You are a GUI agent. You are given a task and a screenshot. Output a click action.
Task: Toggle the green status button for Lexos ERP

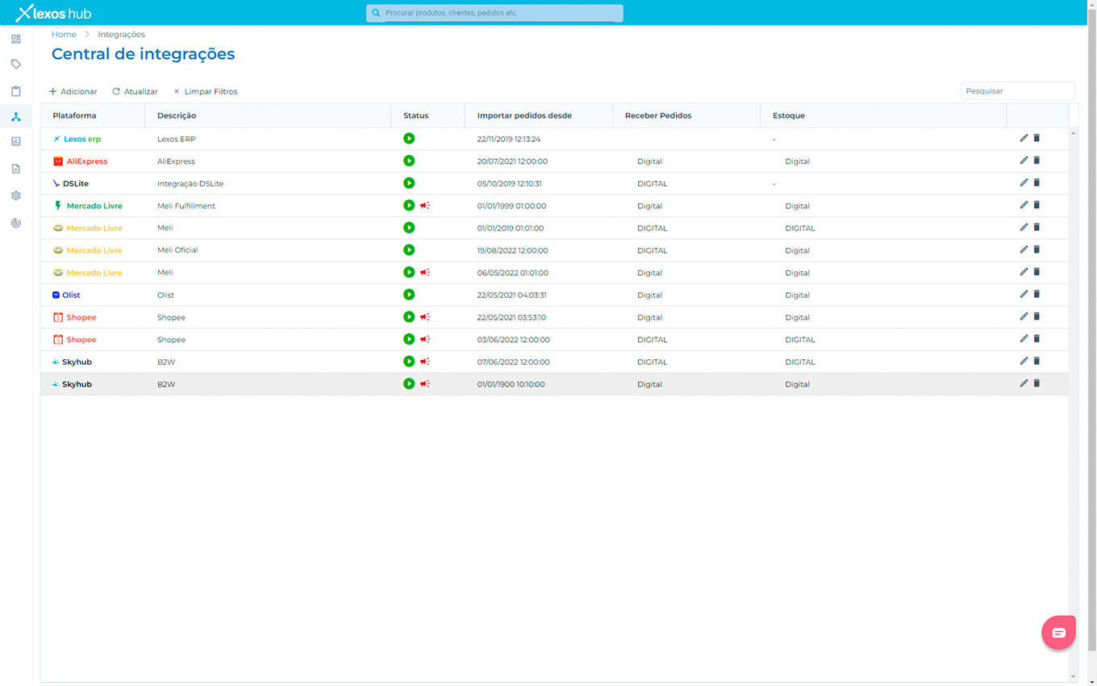point(409,139)
